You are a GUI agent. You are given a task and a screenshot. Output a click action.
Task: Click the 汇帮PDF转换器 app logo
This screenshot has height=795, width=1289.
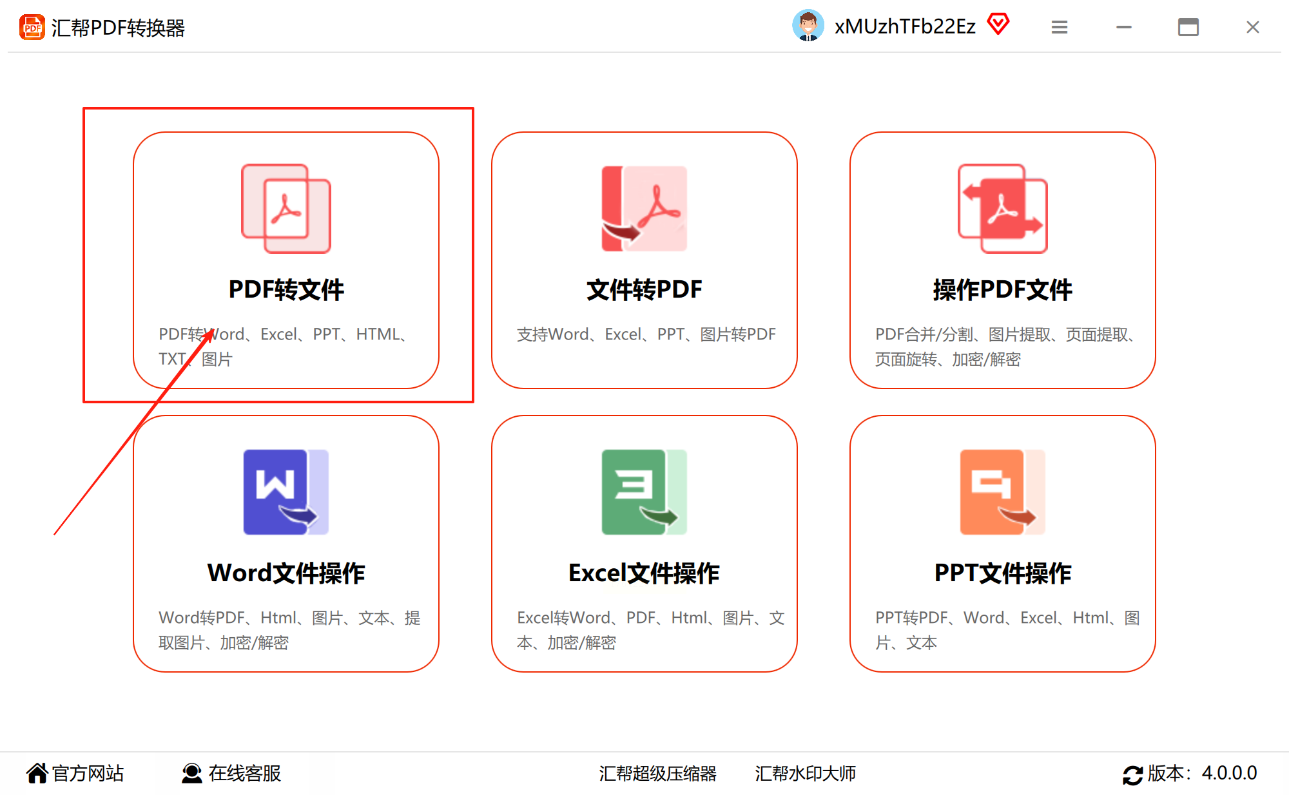pyautogui.click(x=32, y=27)
